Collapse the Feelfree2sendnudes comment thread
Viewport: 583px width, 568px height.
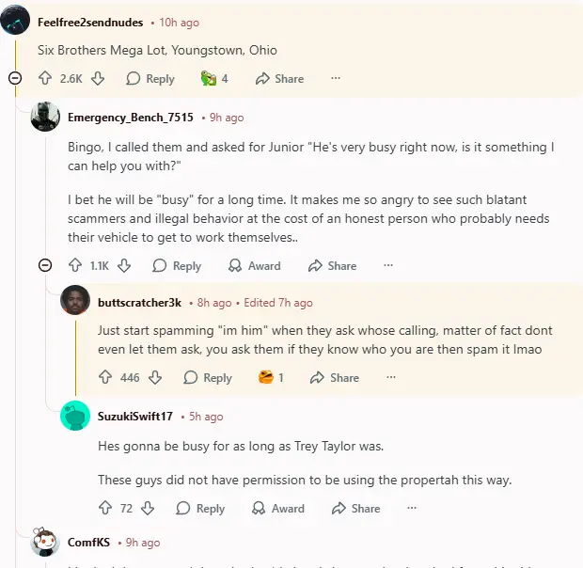tap(15, 79)
